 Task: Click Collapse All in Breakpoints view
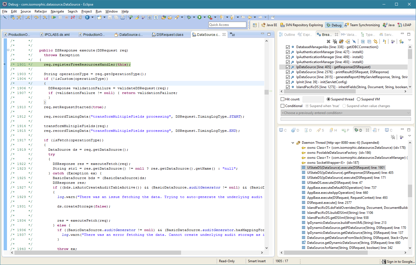pyautogui.click(x=369, y=41)
